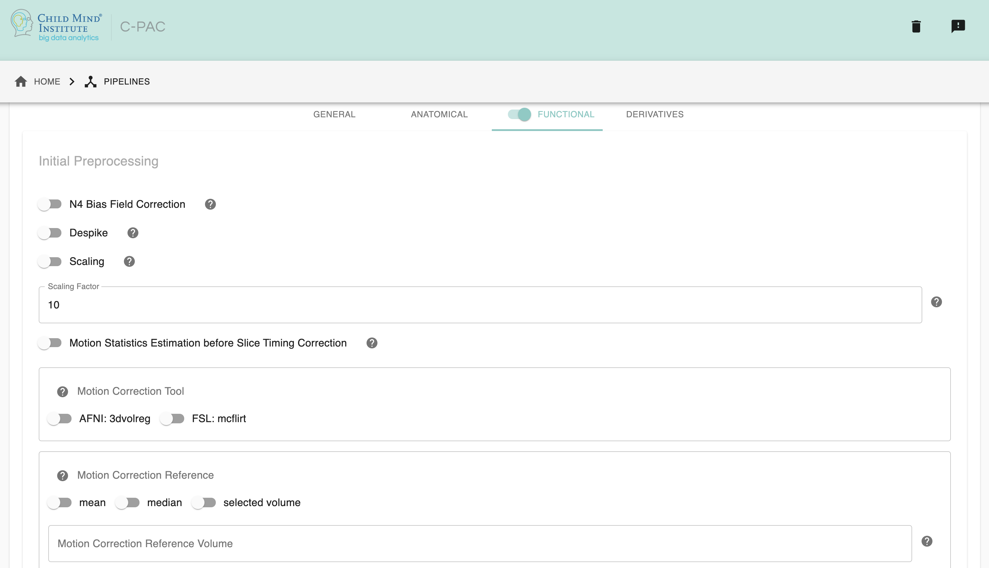Open the feedback icon in header
The width and height of the screenshot is (989, 568).
pos(958,26)
